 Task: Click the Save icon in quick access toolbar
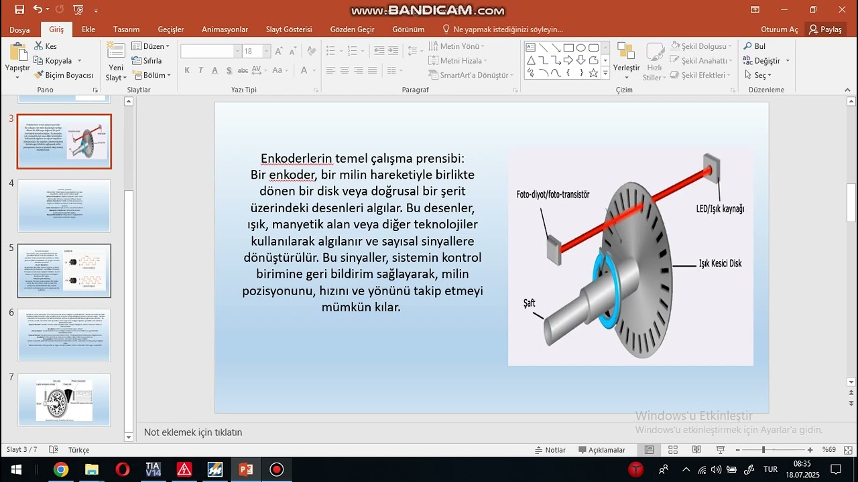tap(19, 9)
